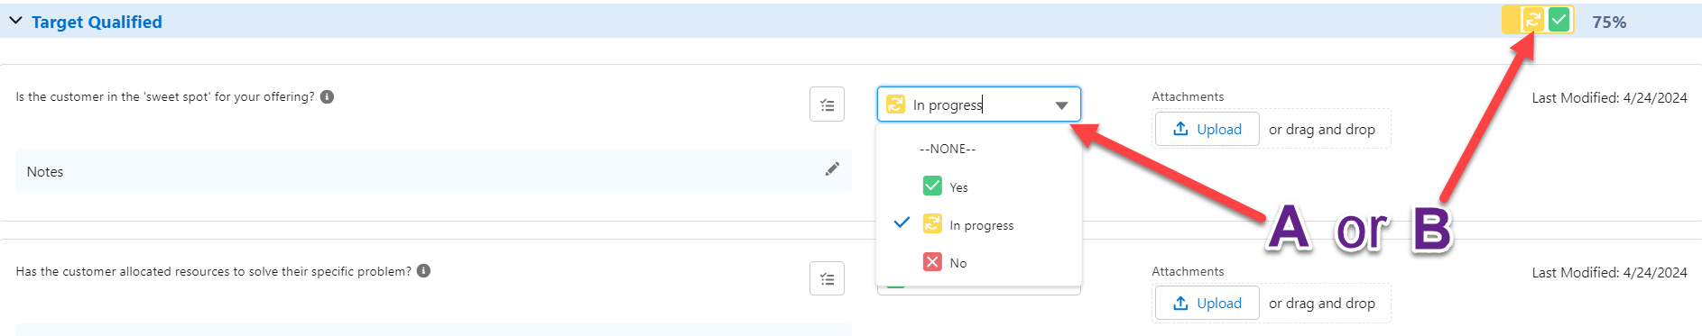Image resolution: width=1702 pixels, height=336 pixels.
Task: Click the green check icon in the header progress bar
Action: coord(1559,20)
